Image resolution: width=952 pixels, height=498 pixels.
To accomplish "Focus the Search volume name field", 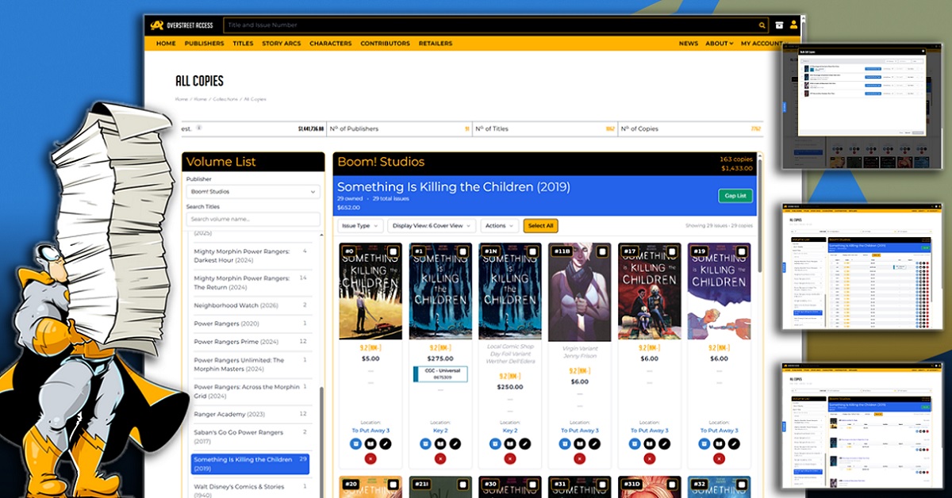I will [253, 219].
